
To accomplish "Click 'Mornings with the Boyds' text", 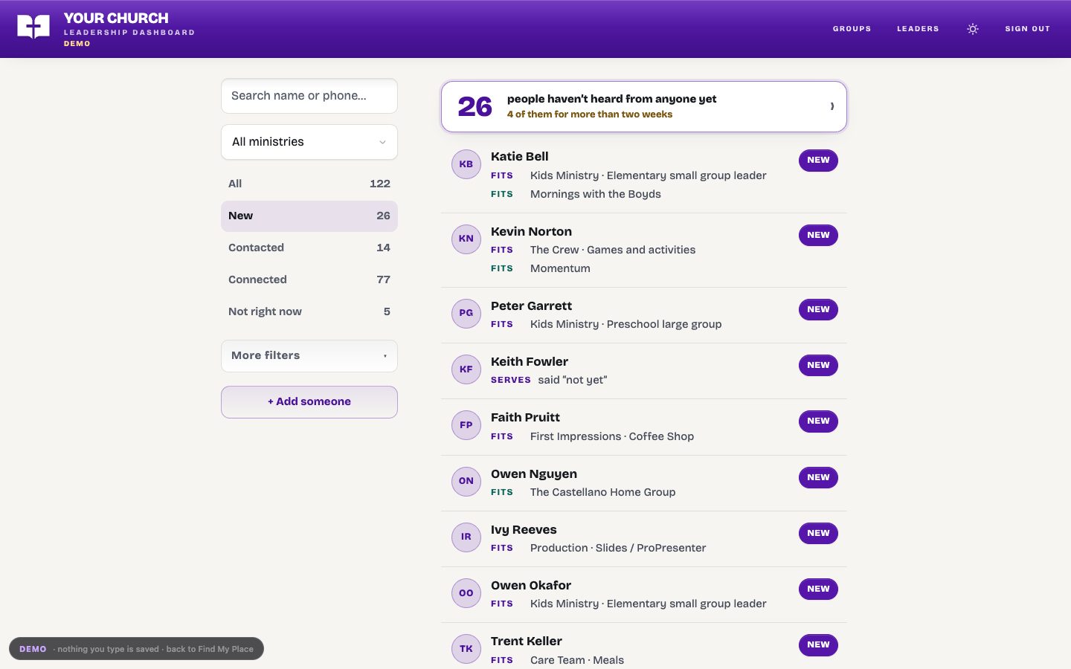I will (x=596, y=194).
